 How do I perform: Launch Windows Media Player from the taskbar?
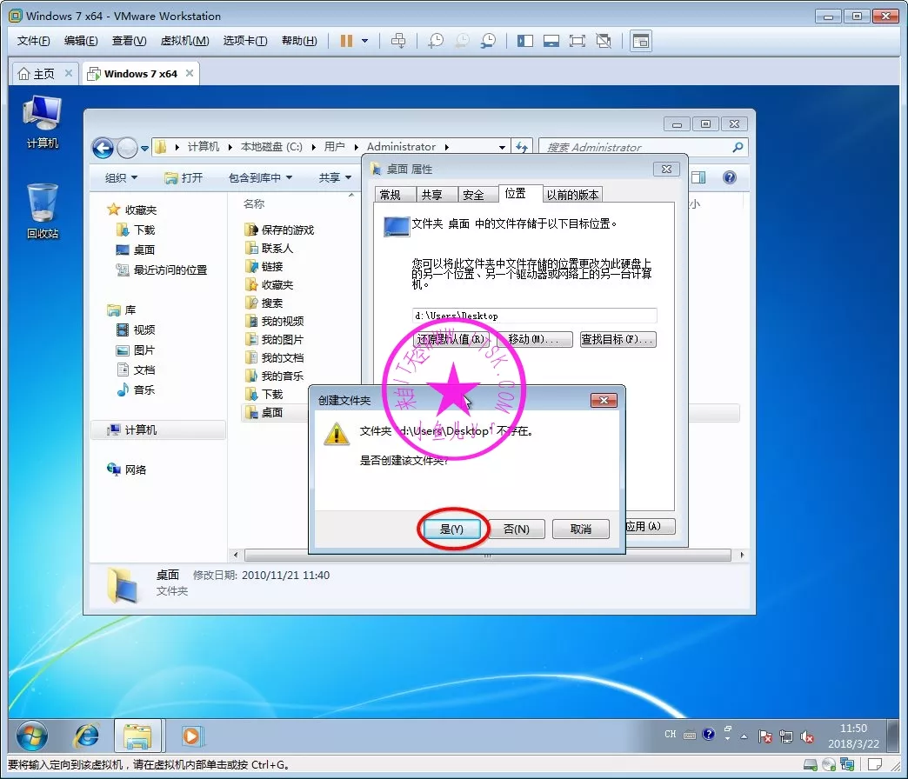tap(190, 736)
